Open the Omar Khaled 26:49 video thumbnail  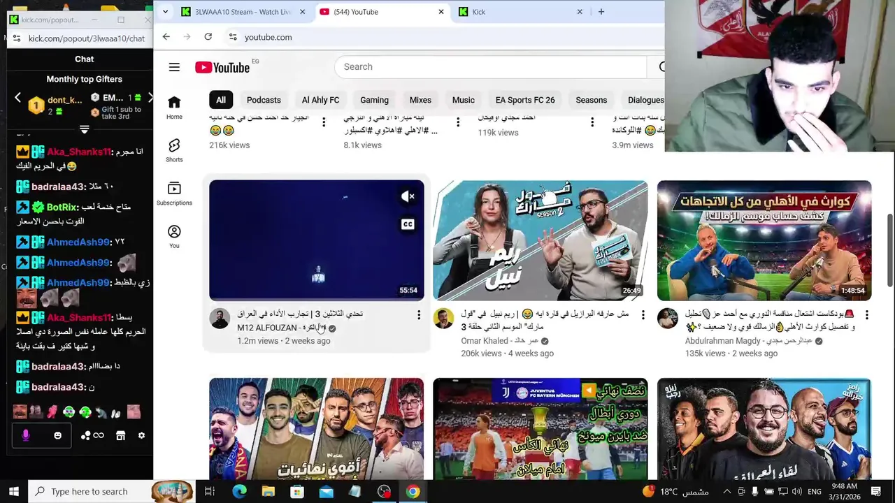tap(540, 240)
